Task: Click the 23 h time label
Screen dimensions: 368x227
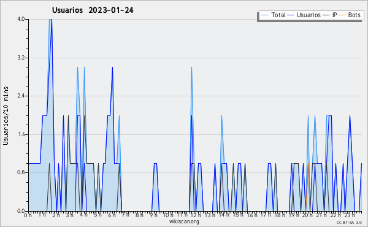Action: [350, 215]
